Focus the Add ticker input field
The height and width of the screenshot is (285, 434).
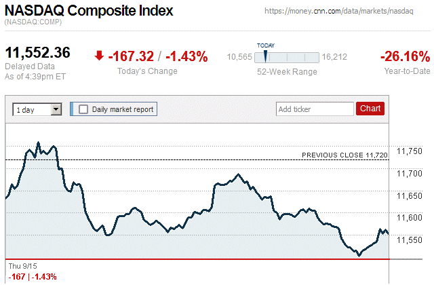tap(315, 109)
